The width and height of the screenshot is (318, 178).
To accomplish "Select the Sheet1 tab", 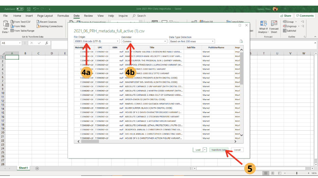I will tap(23, 168).
